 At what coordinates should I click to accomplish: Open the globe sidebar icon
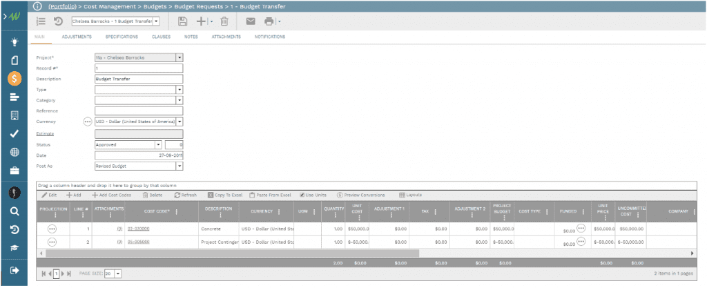[x=14, y=153]
